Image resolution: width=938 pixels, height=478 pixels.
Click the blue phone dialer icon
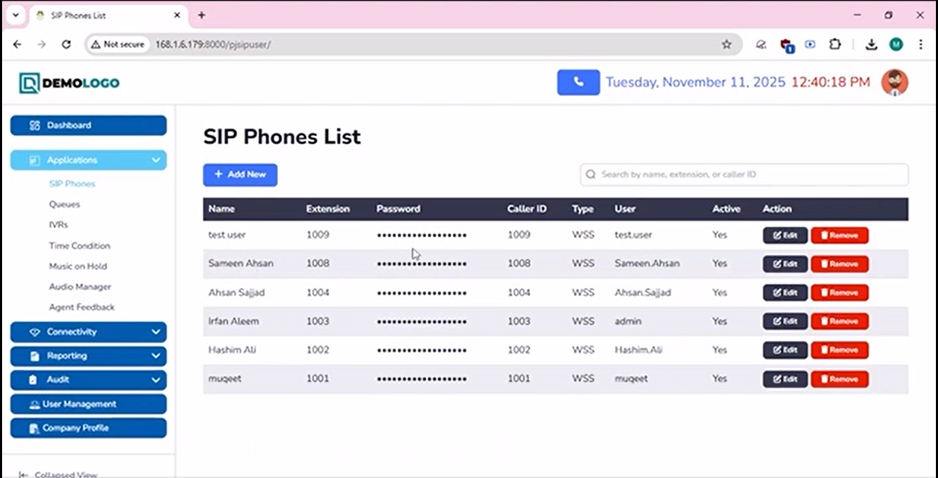point(578,82)
